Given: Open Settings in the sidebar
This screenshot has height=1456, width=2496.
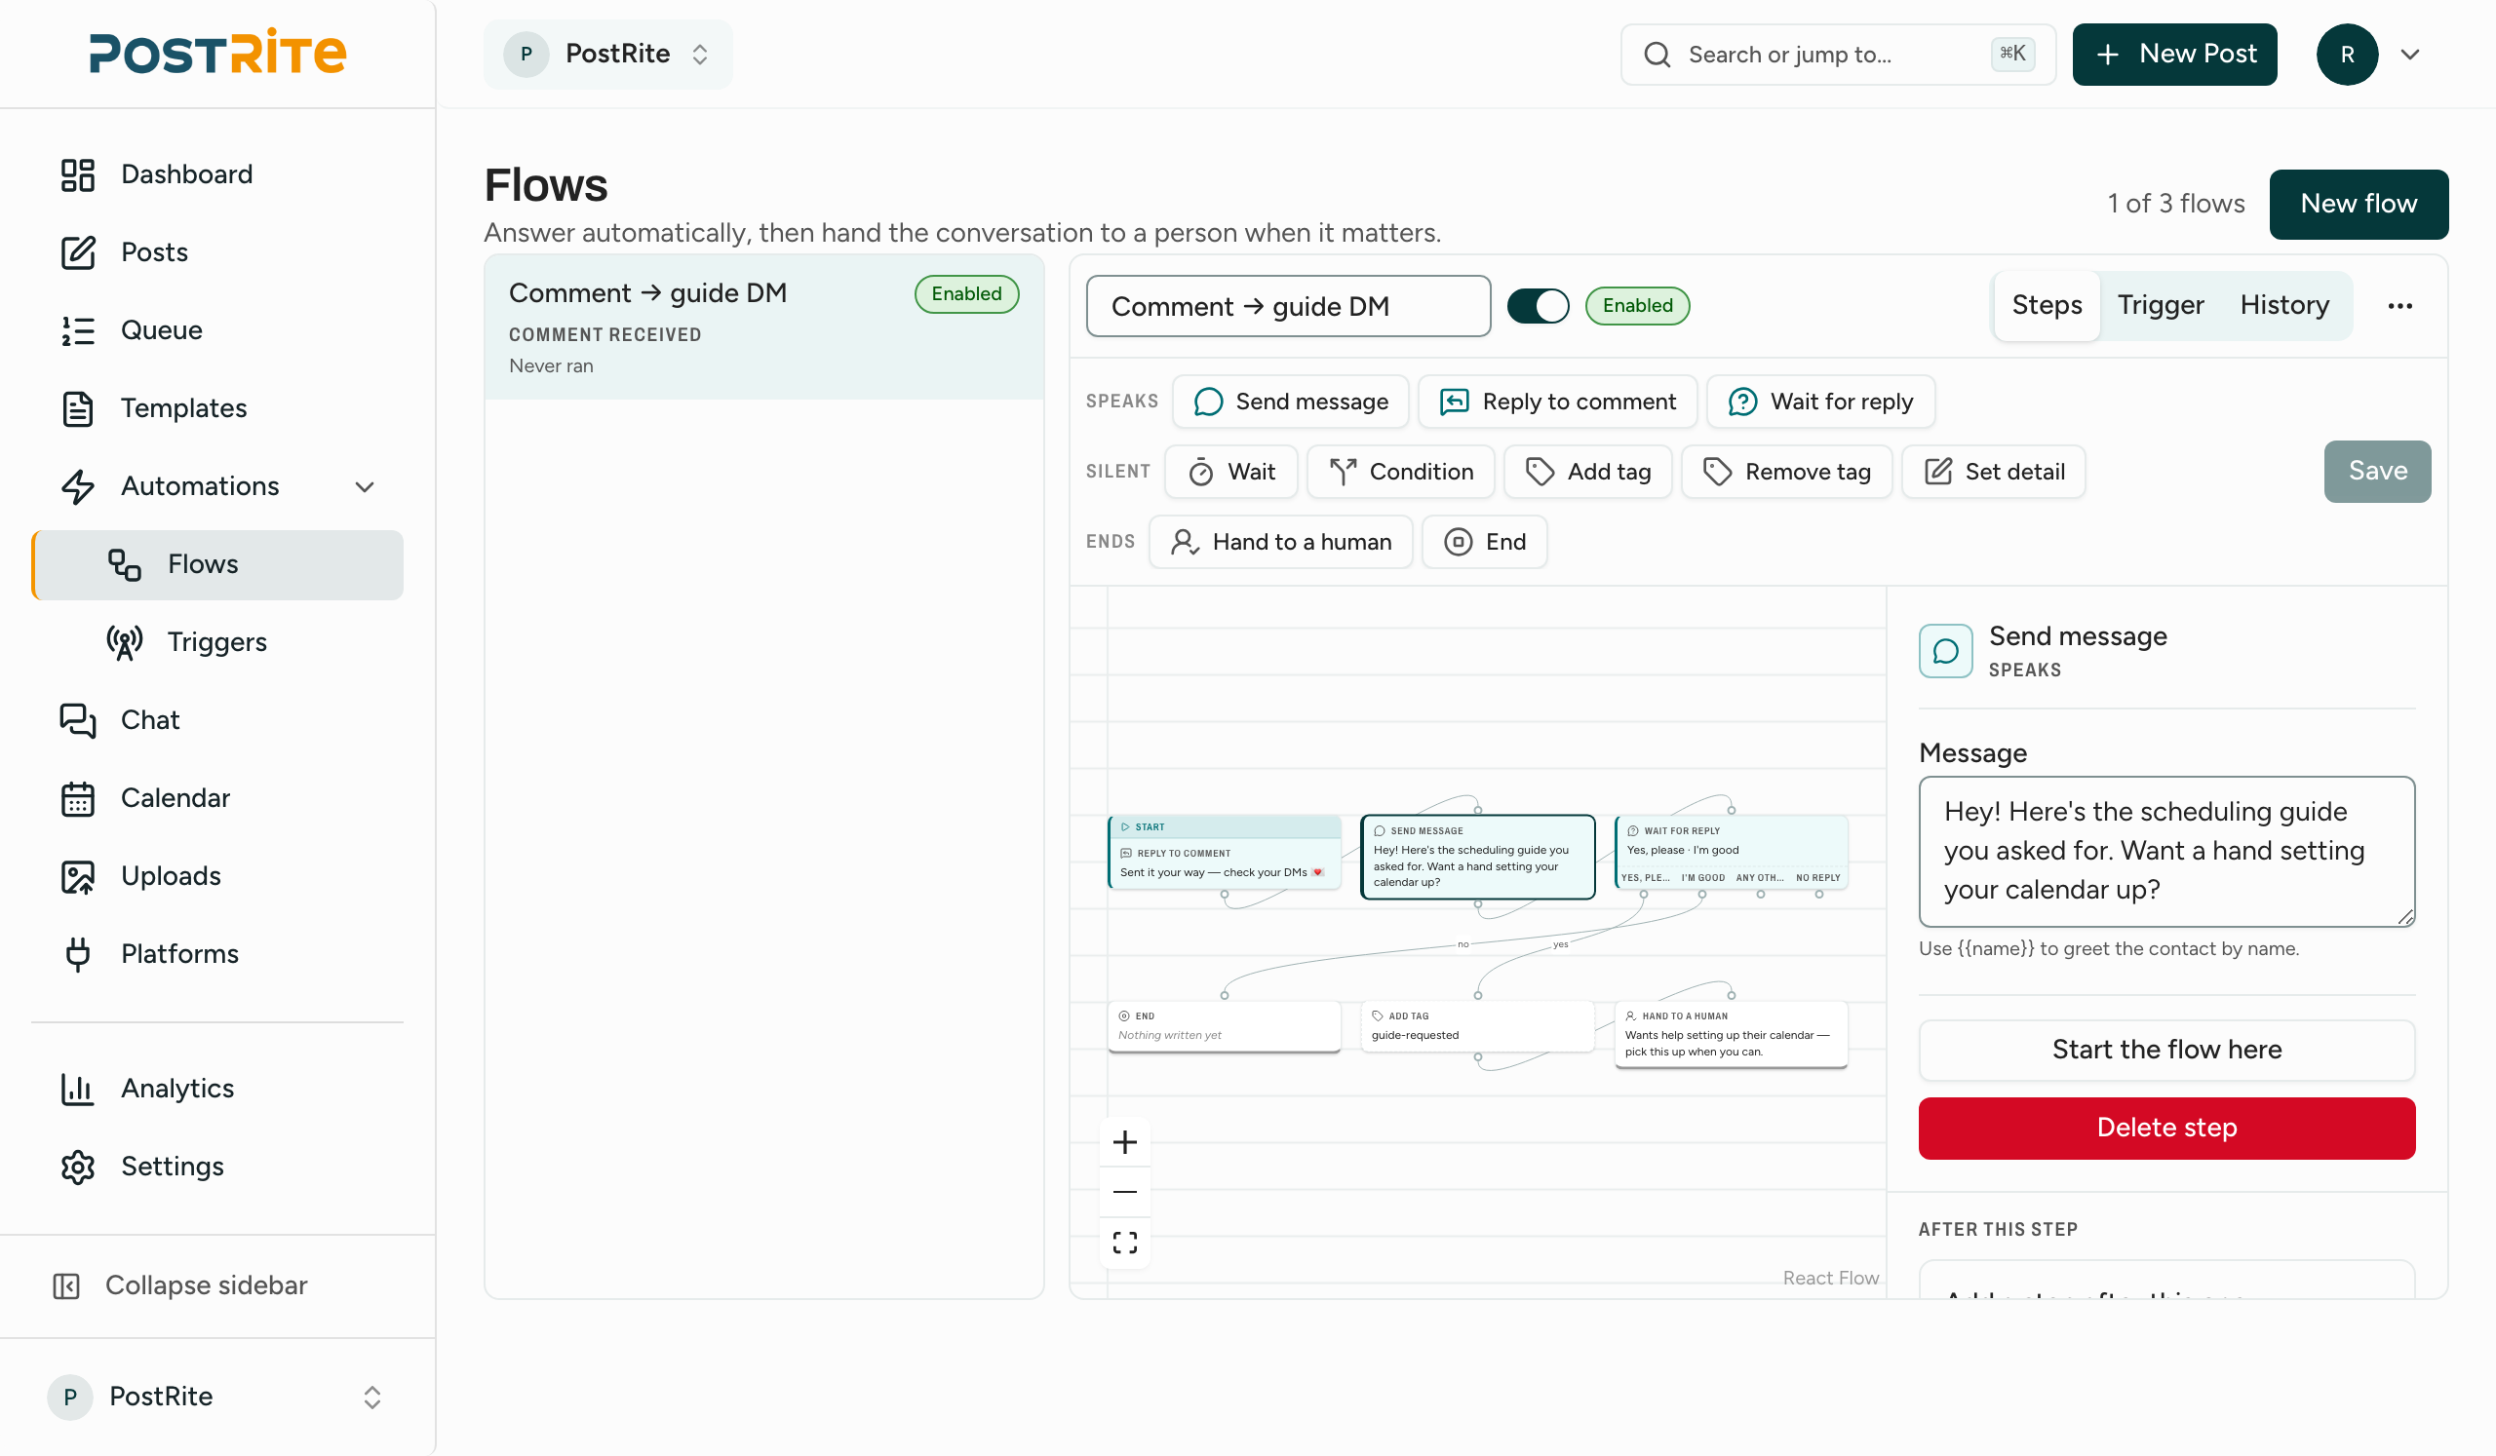Looking at the screenshot, I should 216,1167.
